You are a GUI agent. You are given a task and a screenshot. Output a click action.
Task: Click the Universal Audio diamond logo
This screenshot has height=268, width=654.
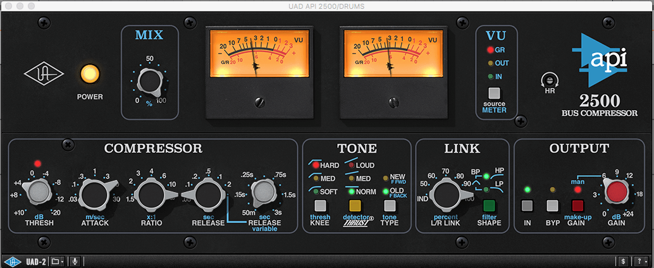(44, 75)
